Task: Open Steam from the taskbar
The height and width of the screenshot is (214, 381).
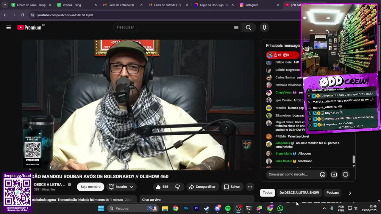Action: point(207,208)
